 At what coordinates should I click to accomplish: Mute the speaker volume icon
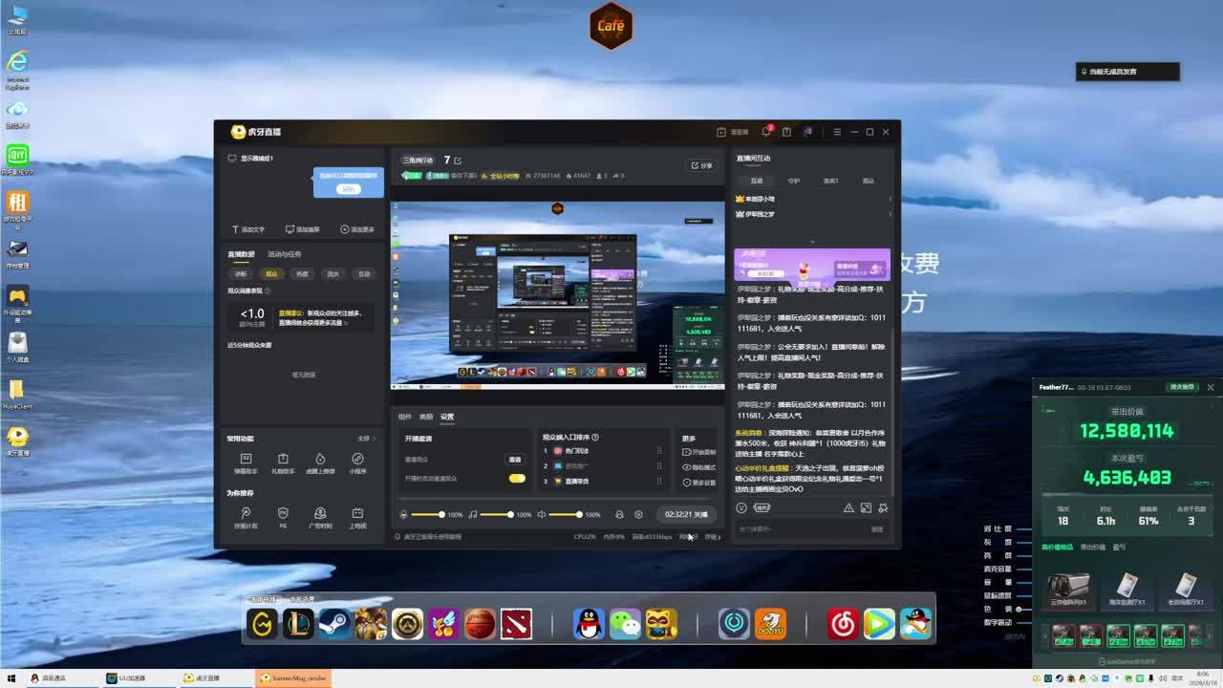[x=542, y=515]
